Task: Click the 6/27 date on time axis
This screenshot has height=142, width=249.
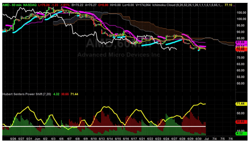Action: click(x=174, y=139)
